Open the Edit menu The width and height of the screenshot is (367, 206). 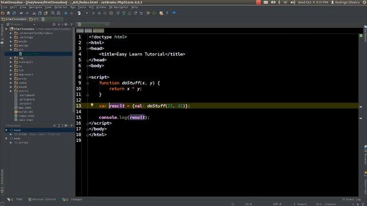click(x=13, y=7)
